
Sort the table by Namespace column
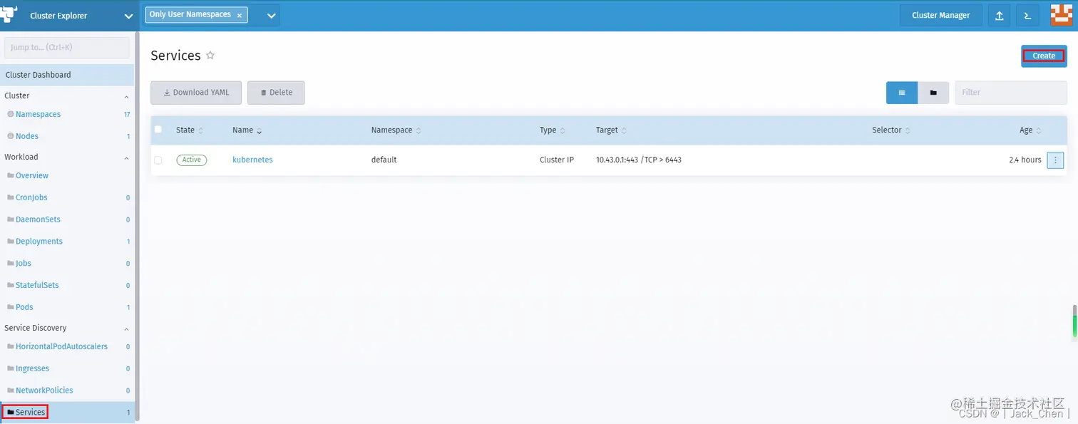(396, 130)
